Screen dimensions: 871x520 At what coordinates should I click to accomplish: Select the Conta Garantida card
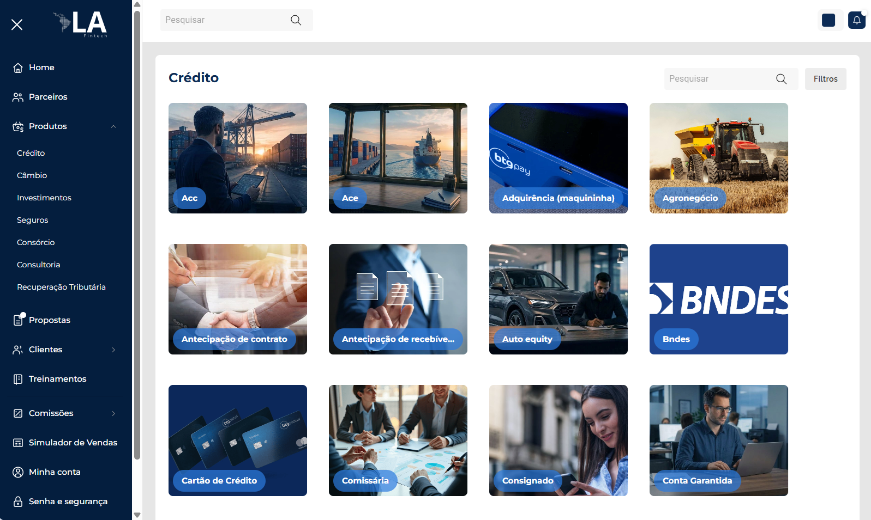pyautogui.click(x=719, y=441)
